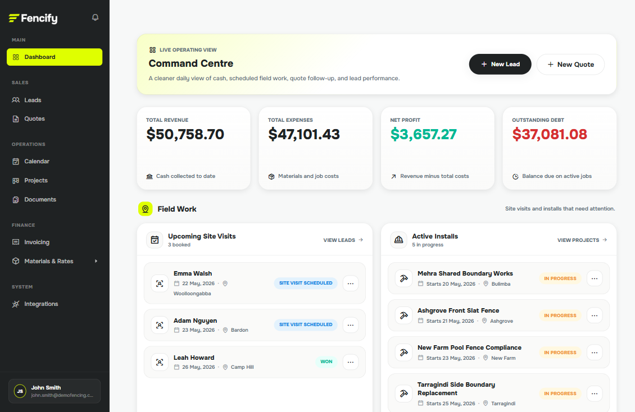Viewport: 635px width, 412px height.
Task: Click the Invoicing icon in sidebar
Action: coord(16,242)
